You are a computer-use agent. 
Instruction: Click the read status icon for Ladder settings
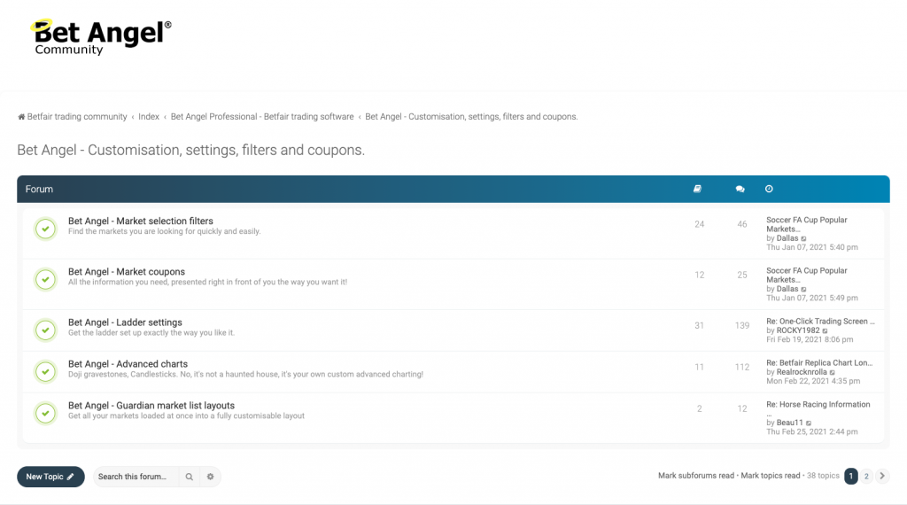point(46,330)
